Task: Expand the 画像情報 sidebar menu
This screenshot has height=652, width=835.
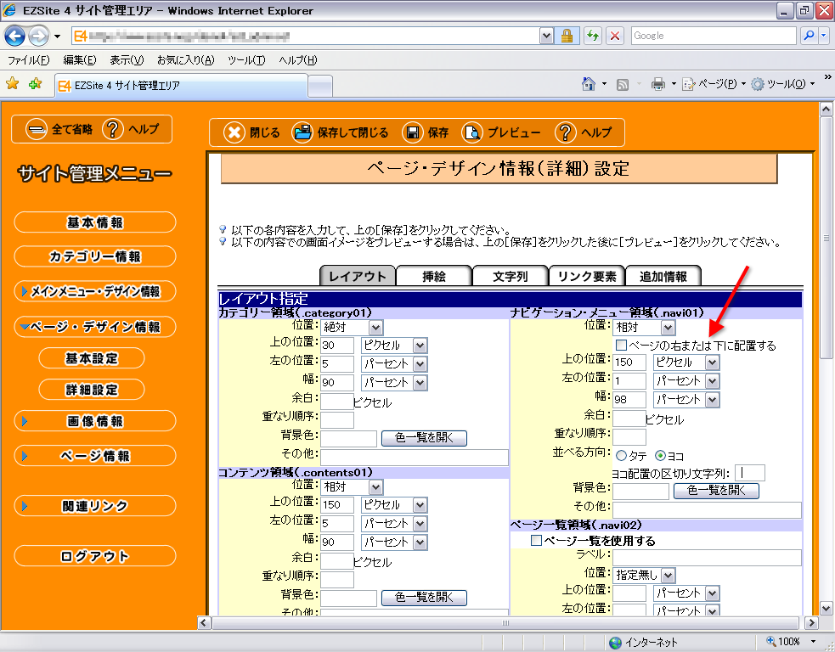Action: click(x=95, y=421)
